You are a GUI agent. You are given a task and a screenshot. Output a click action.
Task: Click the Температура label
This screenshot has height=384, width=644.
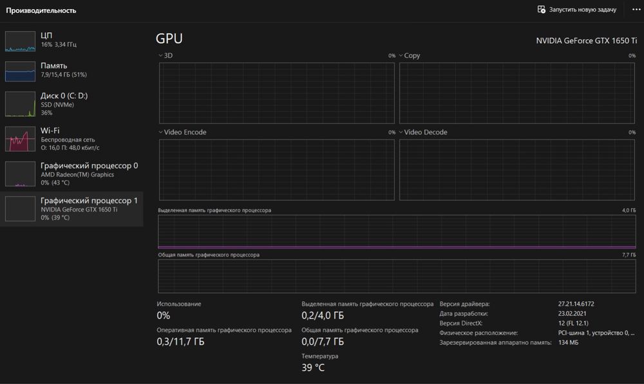pos(320,356)
